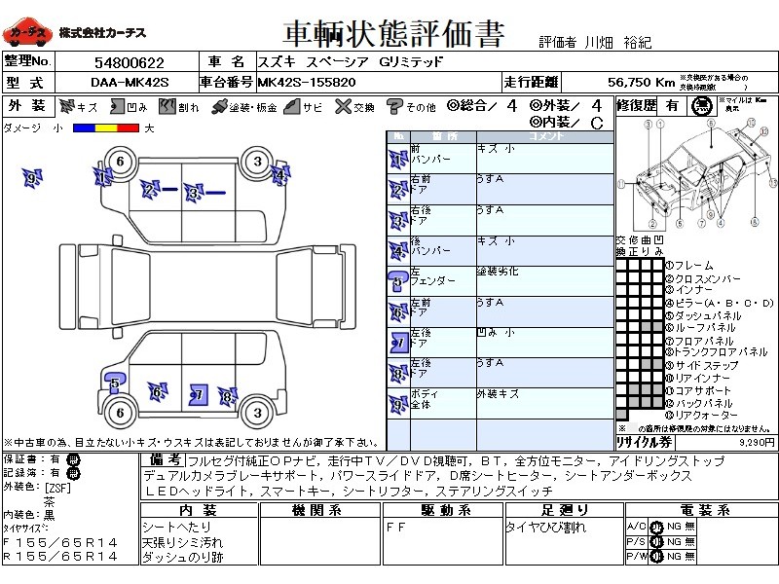Click the 天張りシミ汚れ interior note
This screenshot has width=779, height=584.
point(182,542)
